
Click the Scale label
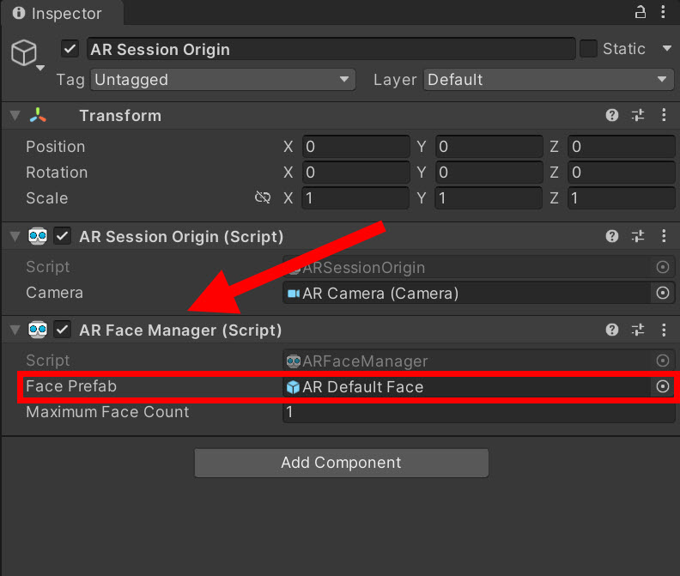tap(47, 198)
